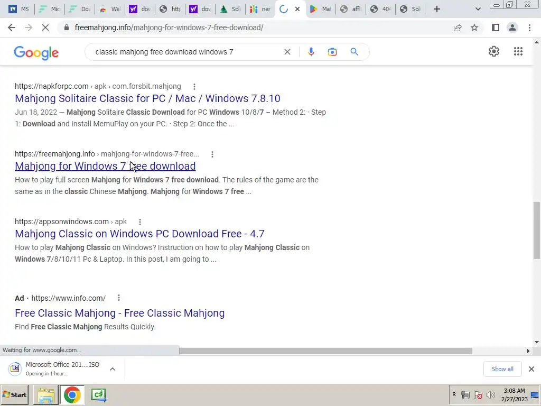The image size is (541, 406).
Task: Open the Chrome side panel
Action: [496, 27]
